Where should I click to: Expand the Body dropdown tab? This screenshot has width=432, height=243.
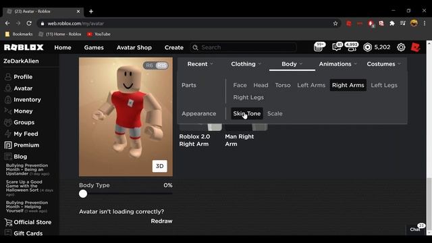(292, 64)
